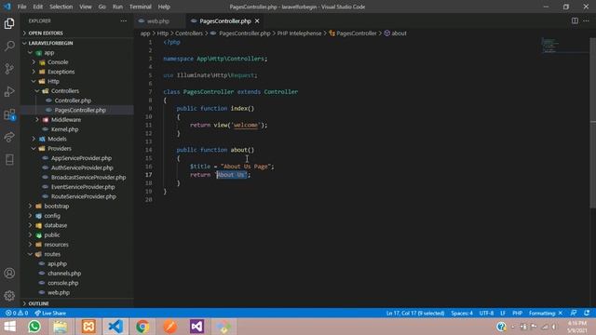This screenshot has width=596, height=335.
Task: Open the View menu
Action: (86, 7)
